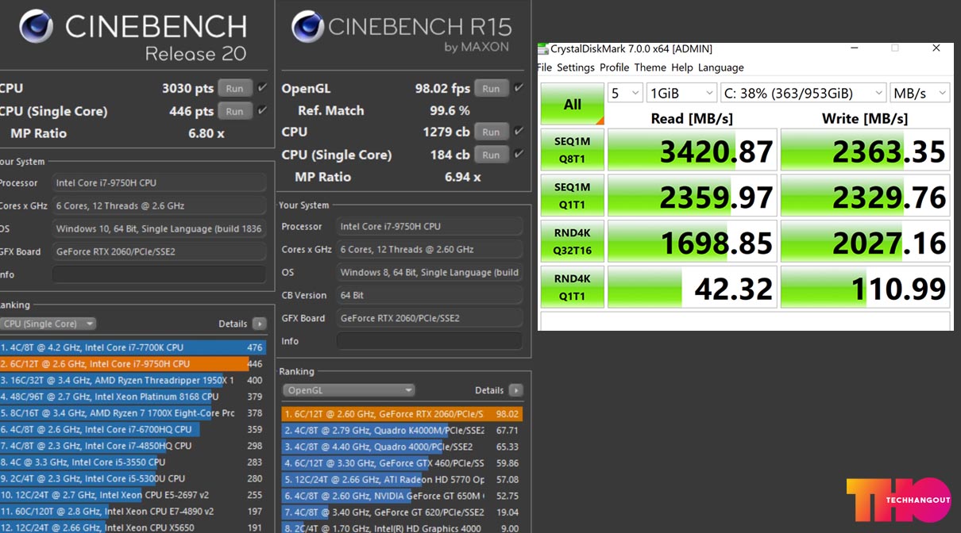Image resolution: width=961 pixels, height=533 pixels.
Task: Select the highlighted GeForce RTX 2060 OpenGL ranking row
Action: click(x=403, y=414)
